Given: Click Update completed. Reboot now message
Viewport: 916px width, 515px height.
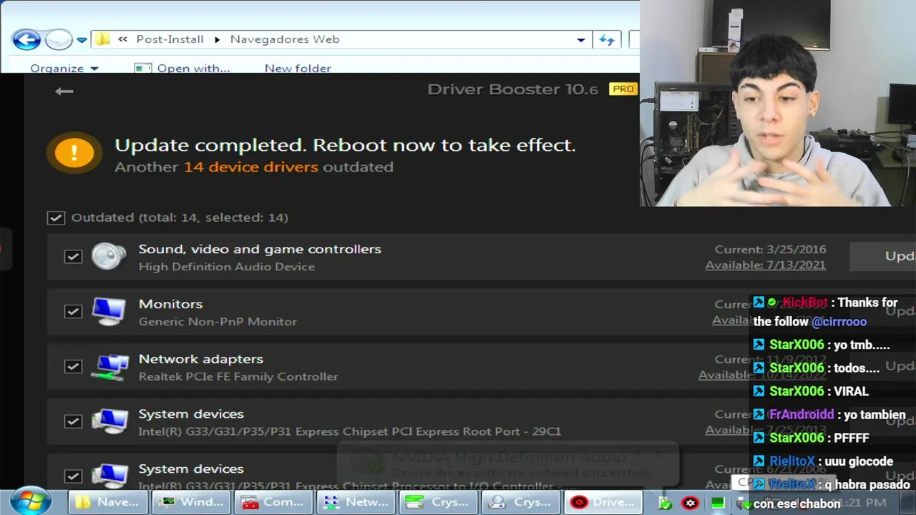Looking at the screenshot, I should [x=345, y=145].
